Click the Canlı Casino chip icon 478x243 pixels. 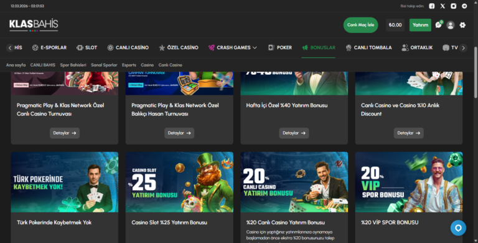click(x=110, y=47)
